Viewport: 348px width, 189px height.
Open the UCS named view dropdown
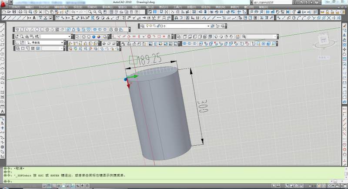click(62, 43)
